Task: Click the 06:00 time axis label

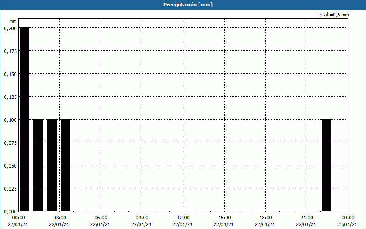Action: pyautogui.click(x=101, y=218)
